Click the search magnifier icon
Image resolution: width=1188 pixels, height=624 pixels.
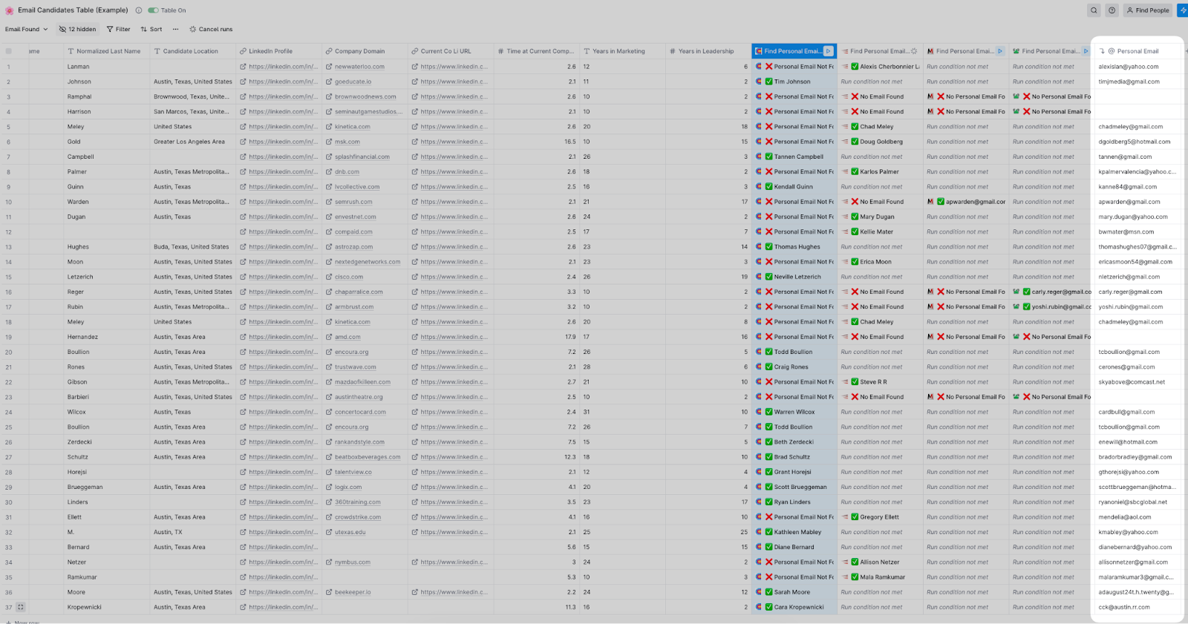pos(1094,10)
